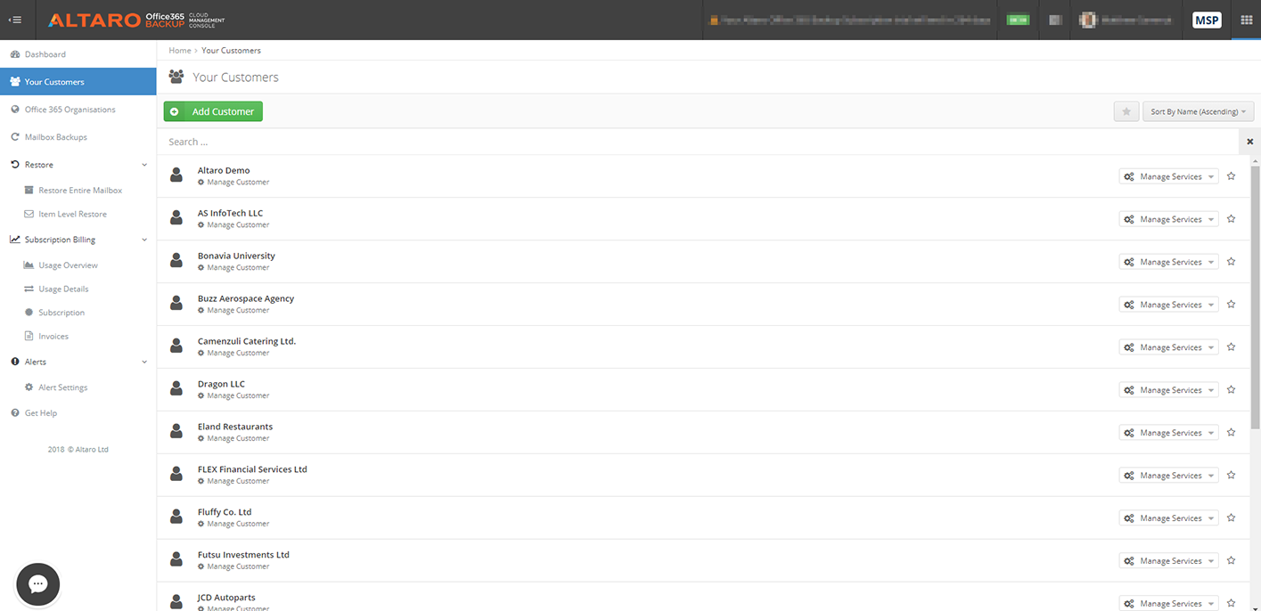The height and width of the screenshot is (611, 1261).
Task: Select the Futsu Investments Ltd customer name
Action: (x=243, y=555)
